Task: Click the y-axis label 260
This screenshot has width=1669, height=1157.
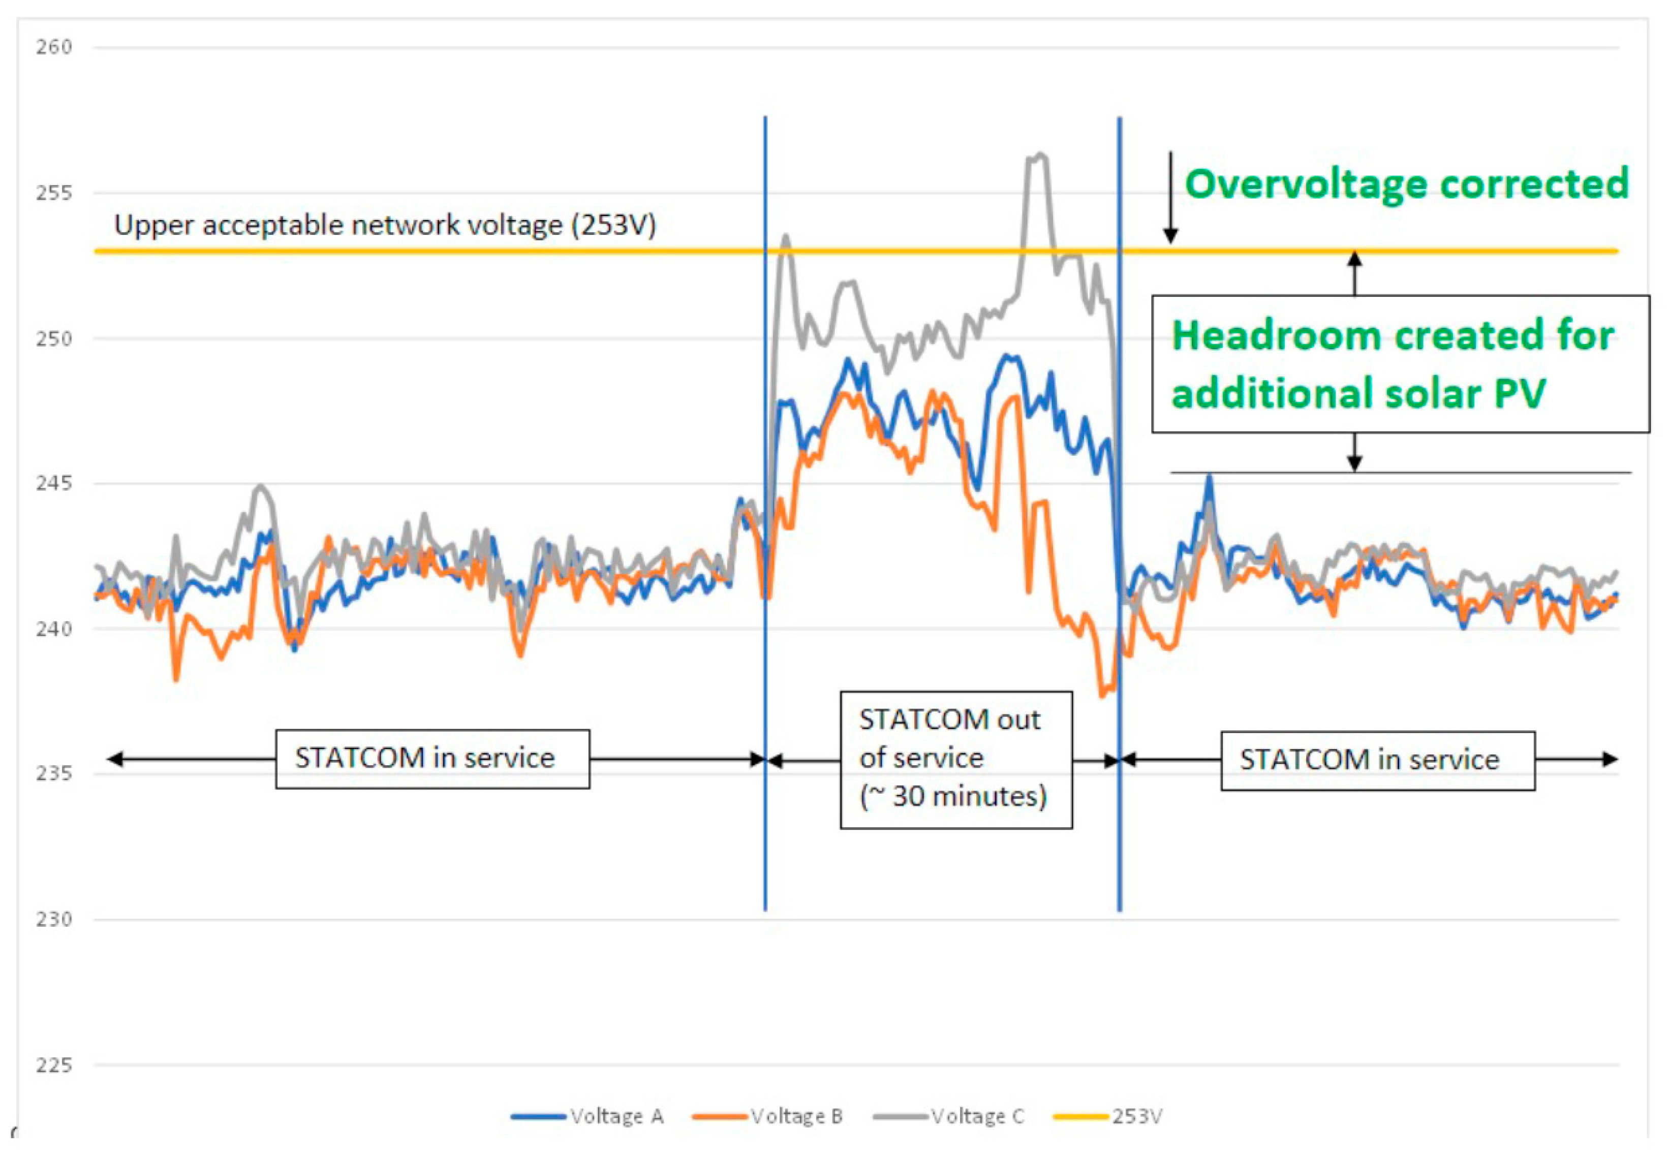Action: [x=54, y=48]
